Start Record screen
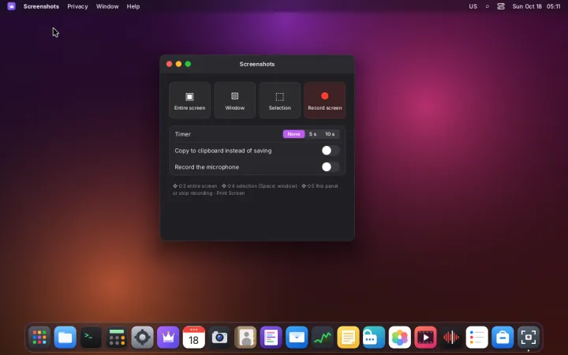 [324, 100]
